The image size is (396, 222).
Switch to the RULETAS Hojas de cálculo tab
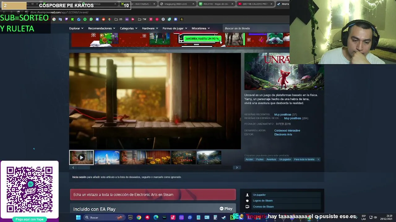pyautogui.click(x=216, y=4)
